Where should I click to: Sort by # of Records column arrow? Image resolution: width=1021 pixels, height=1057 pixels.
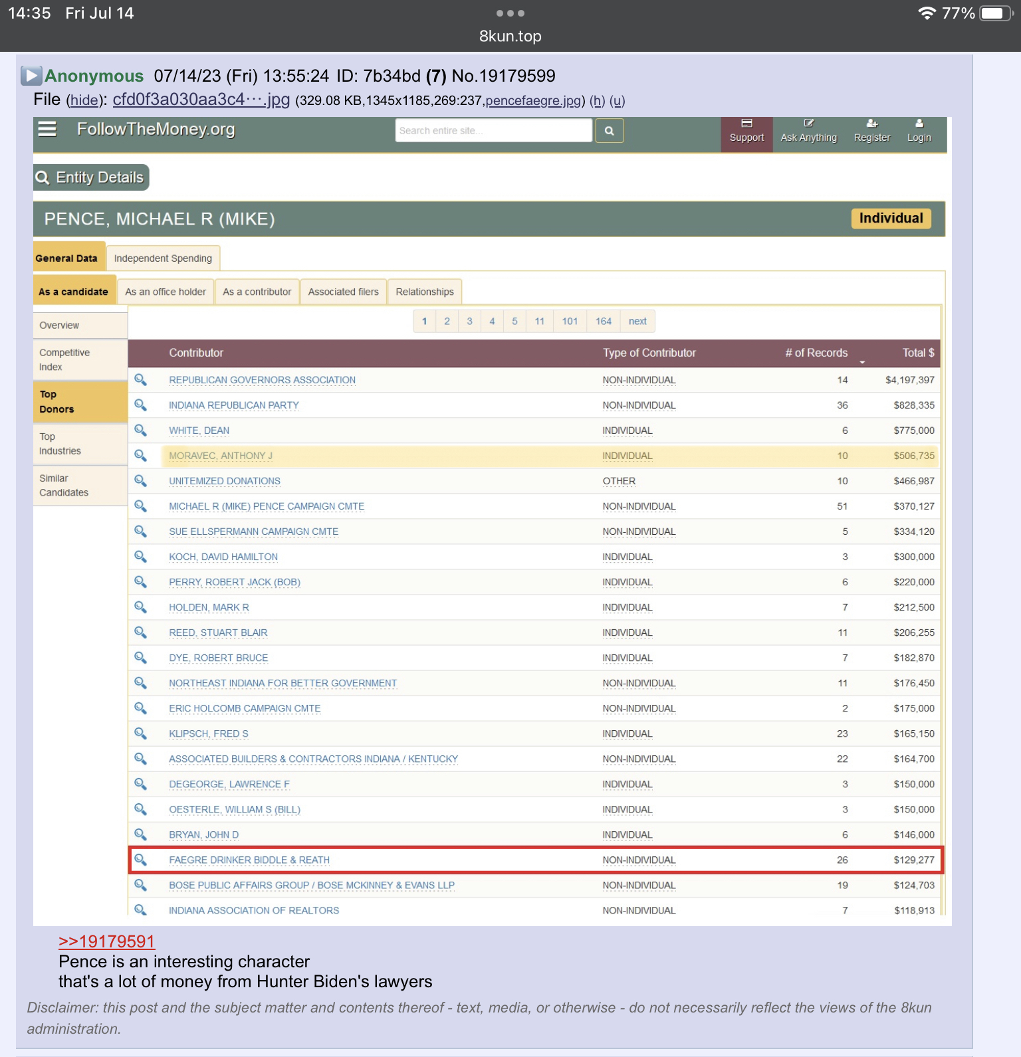[862, 361]
